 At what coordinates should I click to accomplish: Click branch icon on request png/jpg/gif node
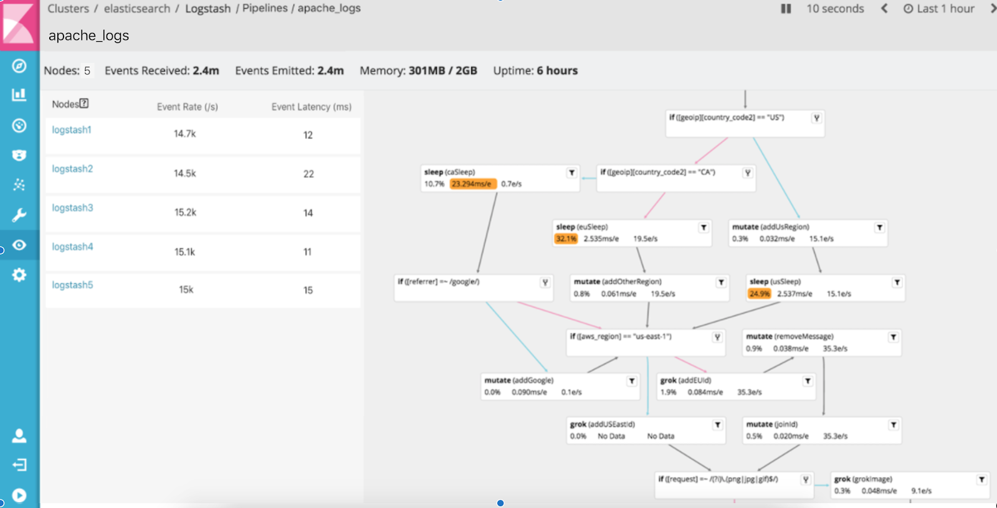click(x=806, y=480)
